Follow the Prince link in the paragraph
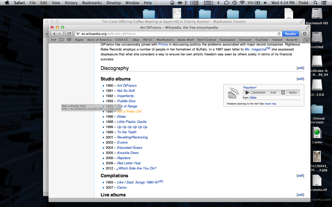 click(163, 45)
